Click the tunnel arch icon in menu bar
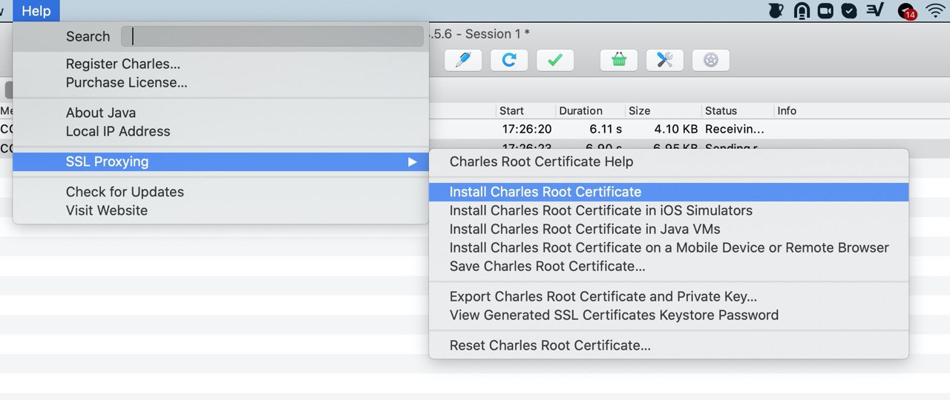This screenshot has width=950, height=400. coord(801,10)
